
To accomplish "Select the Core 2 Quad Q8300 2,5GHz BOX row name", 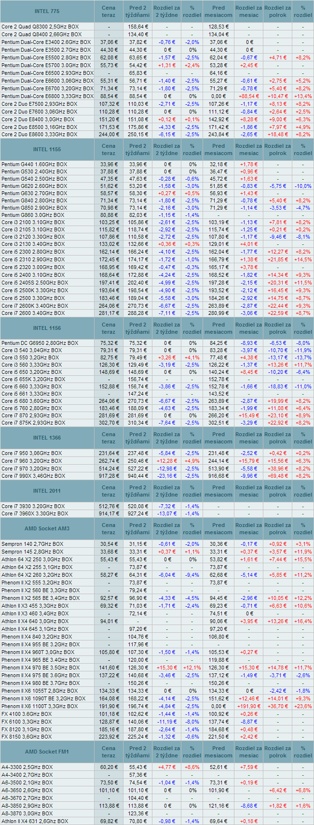I will (40, 27).
